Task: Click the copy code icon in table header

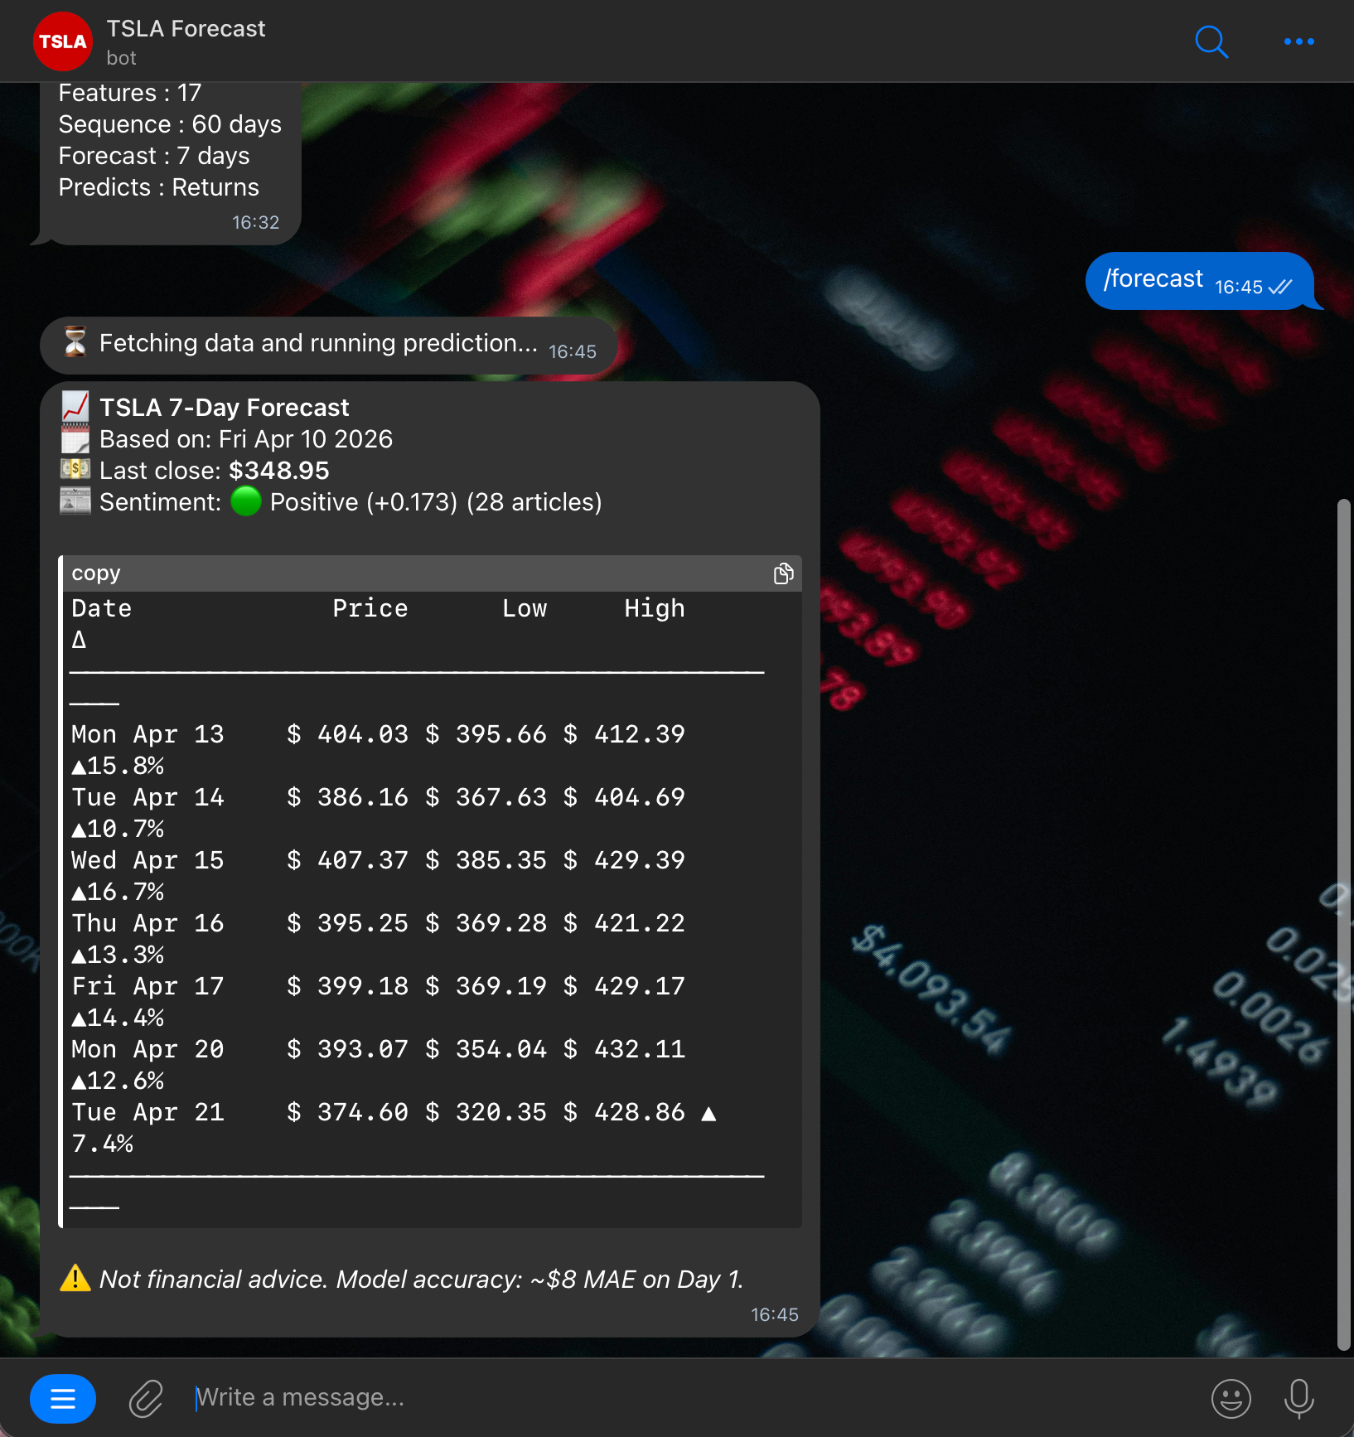Action: coord(783,573)
